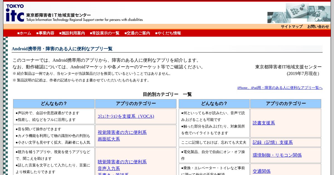The image size is (334, 175).
Task: Click the right どんなもの？ column header
Action: tap(214, 104)
